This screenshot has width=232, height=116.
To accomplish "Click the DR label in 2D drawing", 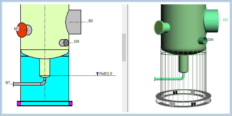I will click(77, 42).
